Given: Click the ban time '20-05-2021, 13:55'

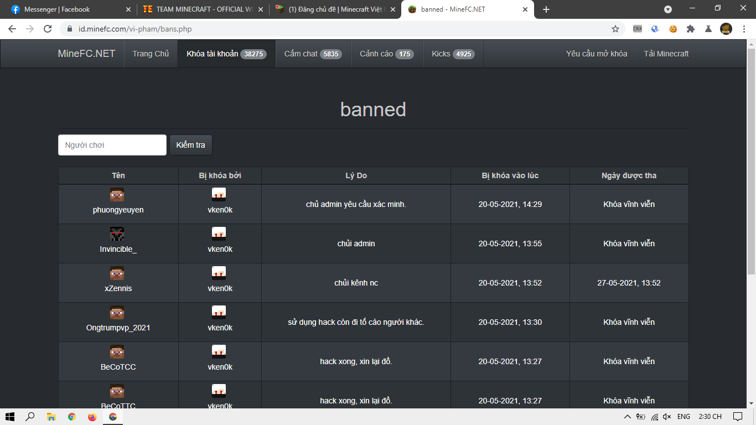Looking at the screenshot, I should tap(510, 243).
